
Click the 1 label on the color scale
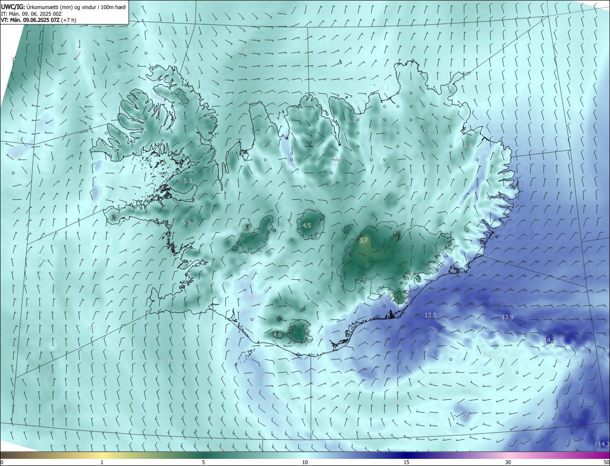(x=102, y=462)
